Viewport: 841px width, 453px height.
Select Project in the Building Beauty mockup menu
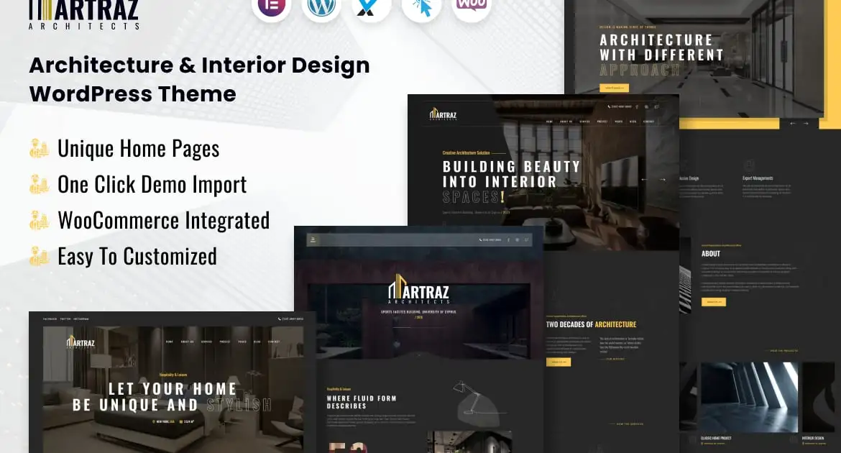point(602,122)
